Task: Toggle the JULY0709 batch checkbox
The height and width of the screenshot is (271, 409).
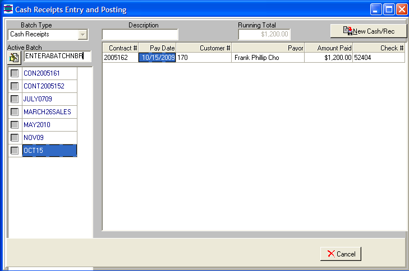Action: (x=15, y=99)
